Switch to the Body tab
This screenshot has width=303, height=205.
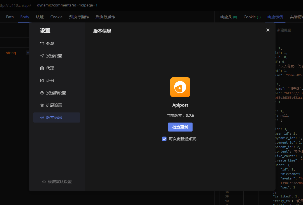[x=25, y=17]
